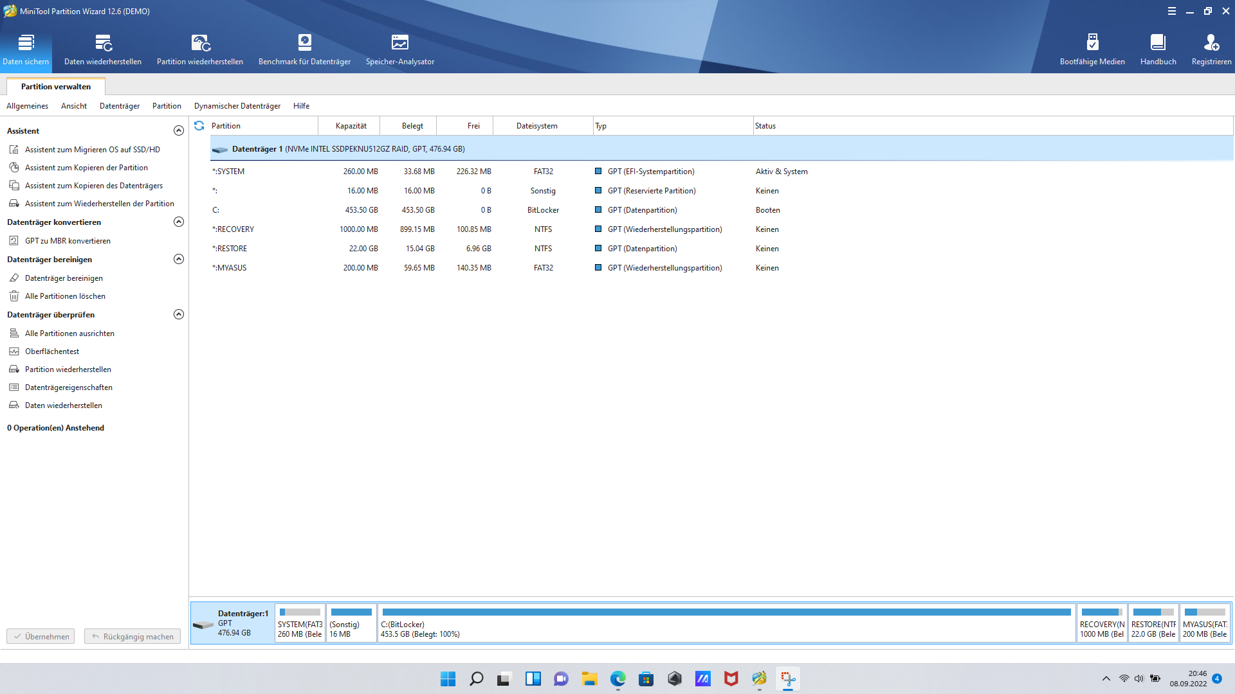Select the *:MYASUS partition row
The height and width of the screenshot is (694, 1235).
point(722,268)
